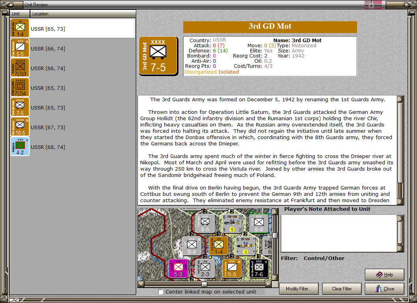Click the Modify Filter... button
Screen dimensions: 417x303
coord(299,289)
